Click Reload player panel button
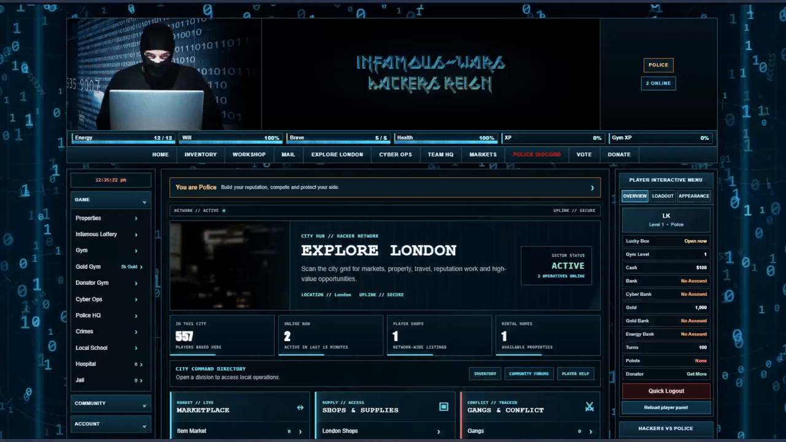Screen dimensions: 786x442 pos(666,408)
